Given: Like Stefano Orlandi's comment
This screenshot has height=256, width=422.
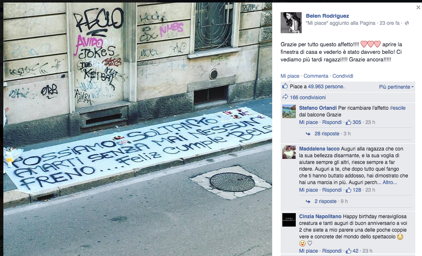Looking at the screenshot, I should 308,122.
